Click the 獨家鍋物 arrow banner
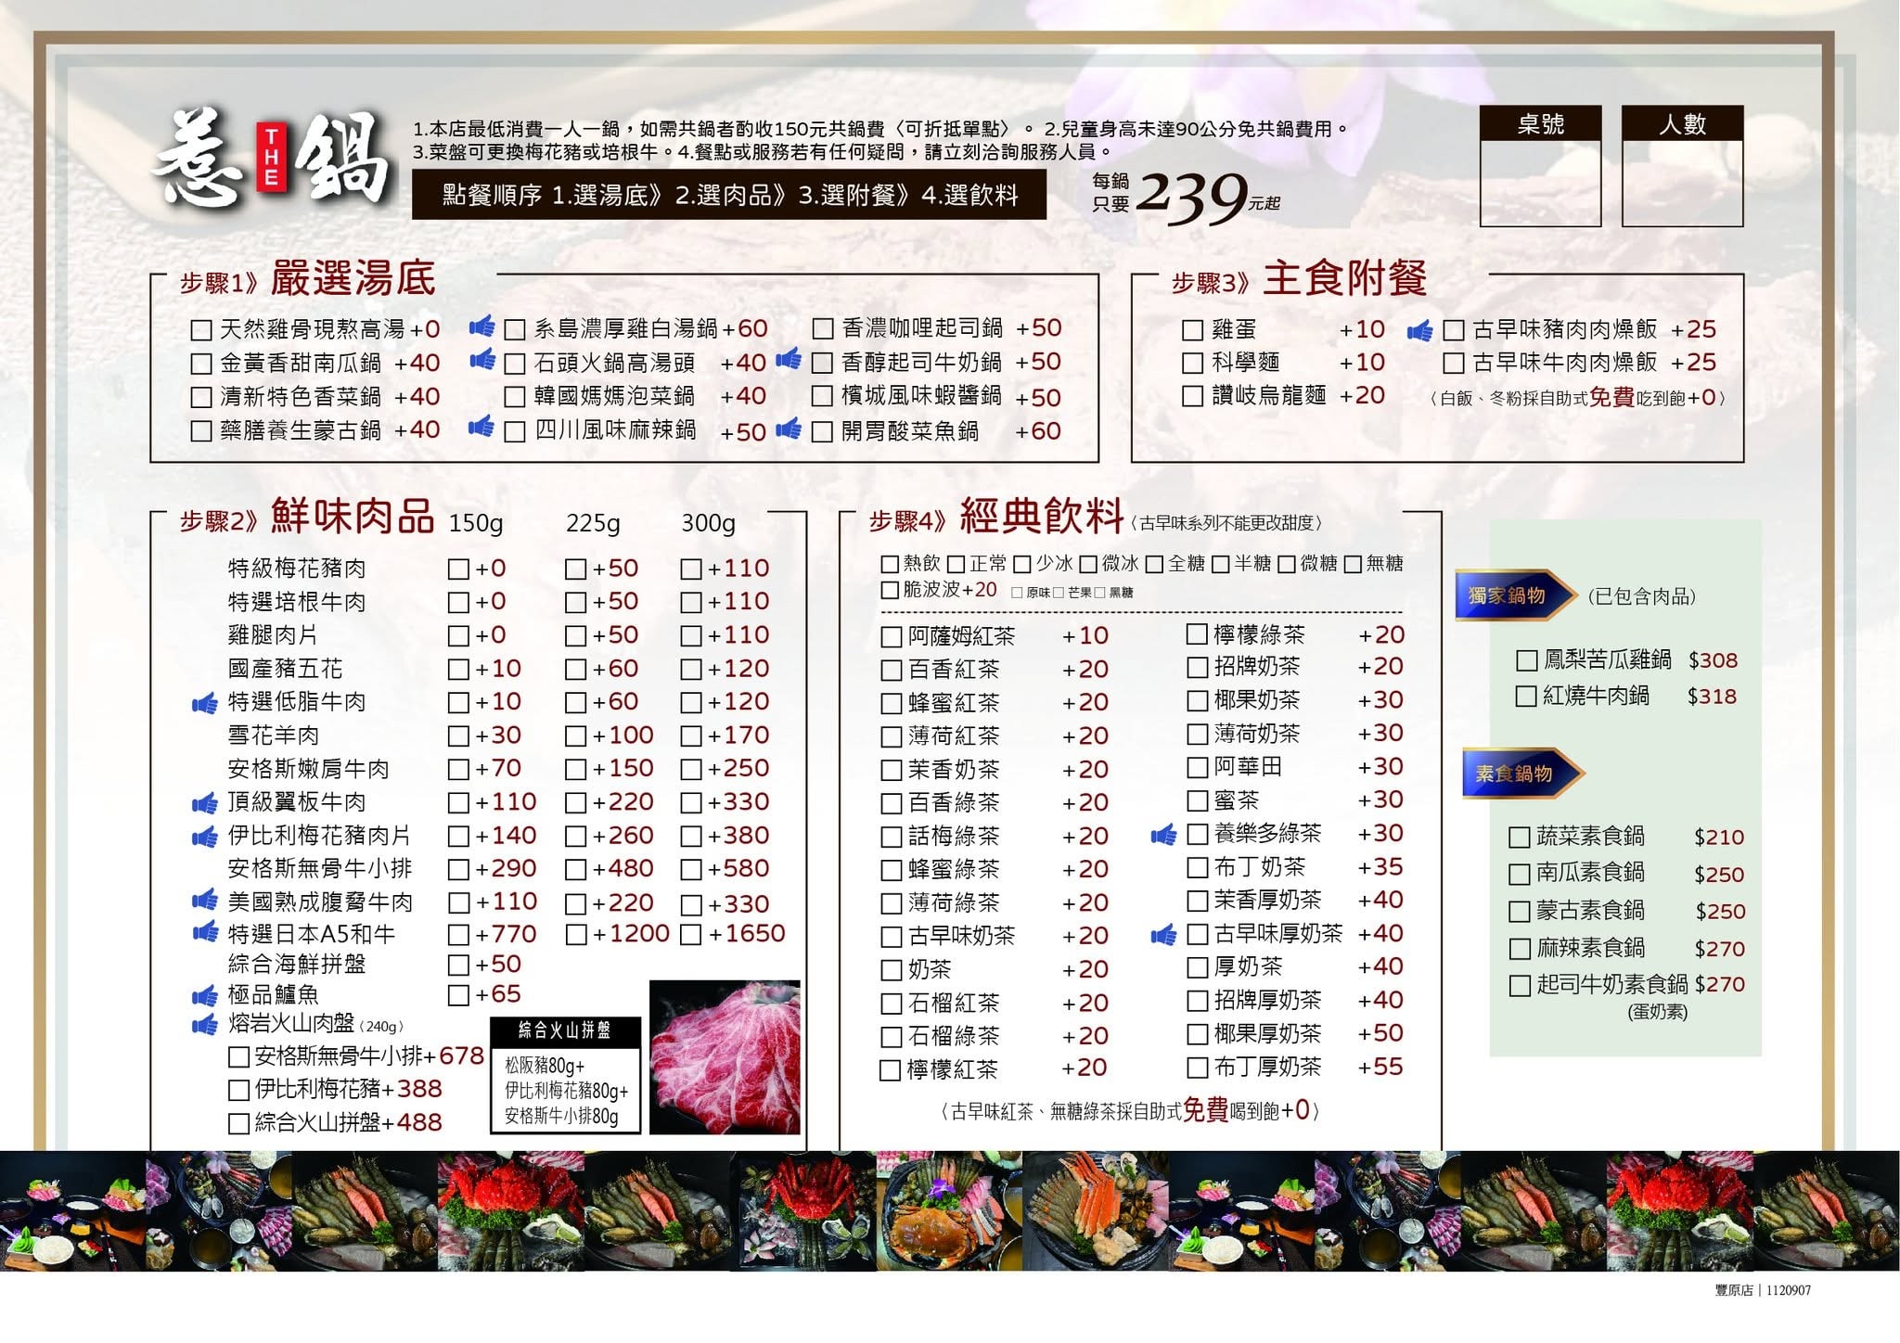 point(1516,595)
